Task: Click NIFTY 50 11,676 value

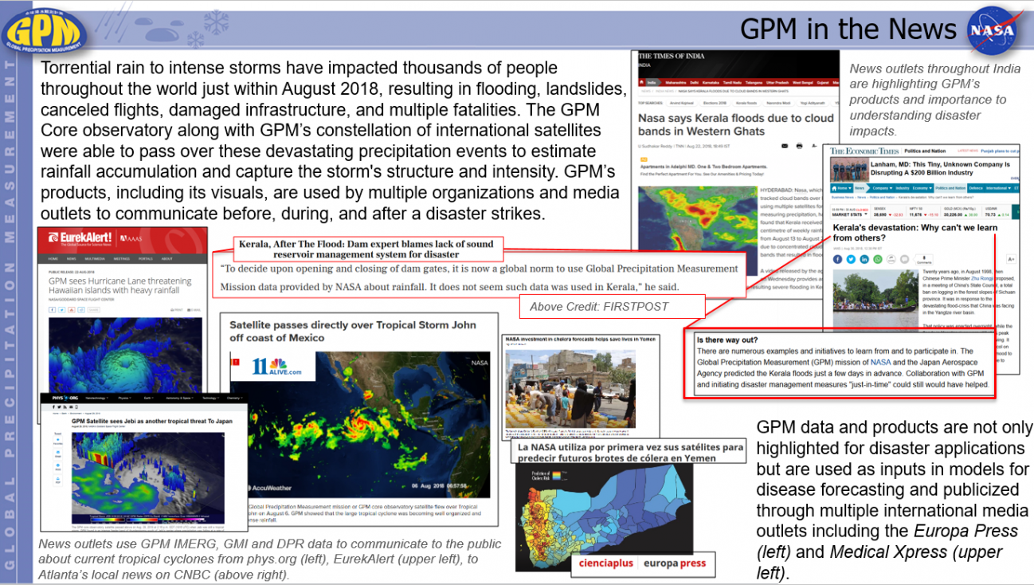Action: 915,214
